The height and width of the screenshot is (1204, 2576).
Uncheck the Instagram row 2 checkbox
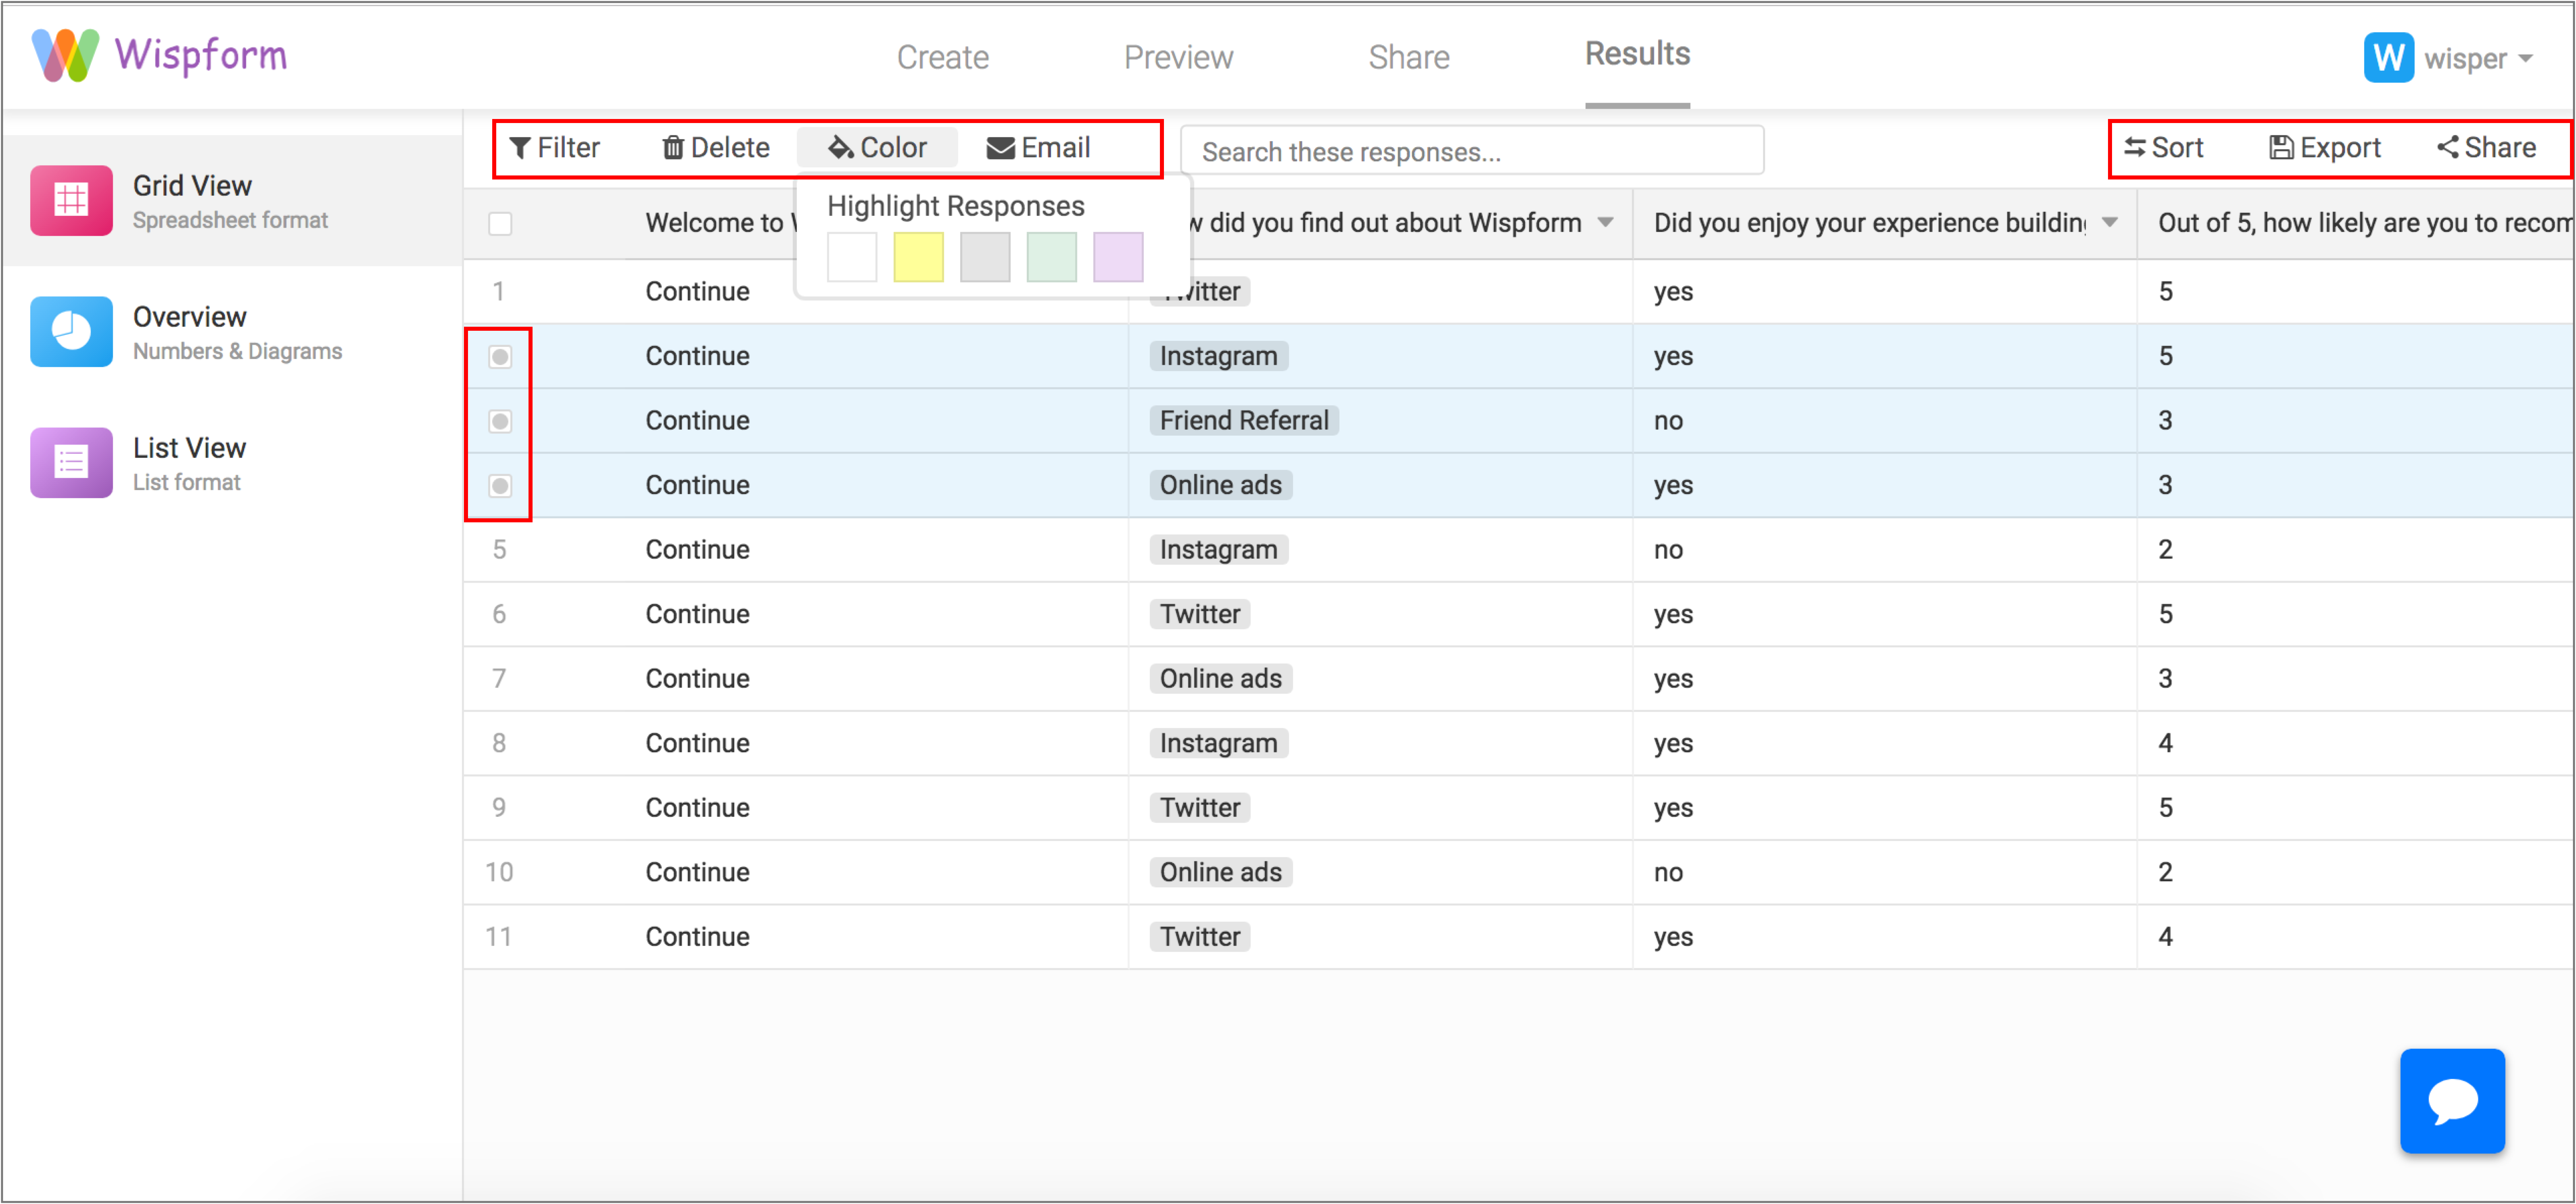[500, 356]
